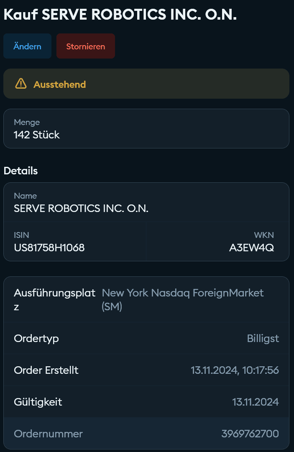The height and width of the screenshot is (452, 294).
Task: Click the ISIN value US81758H1068
Action: 49,248
